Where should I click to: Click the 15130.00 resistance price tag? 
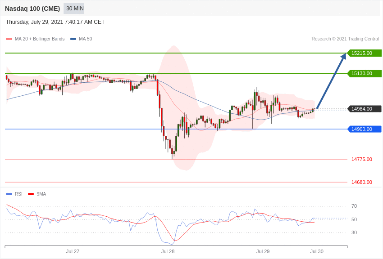[364, 73]
